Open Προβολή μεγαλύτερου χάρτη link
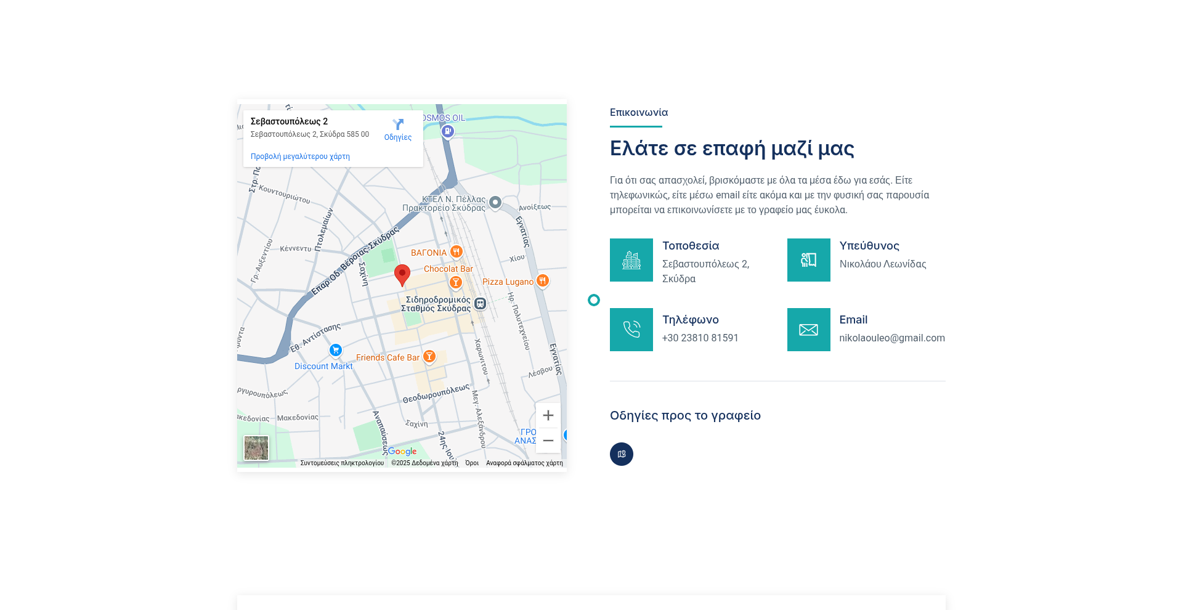Viewport: 1181px width, 610px height. tap(300, 157)
